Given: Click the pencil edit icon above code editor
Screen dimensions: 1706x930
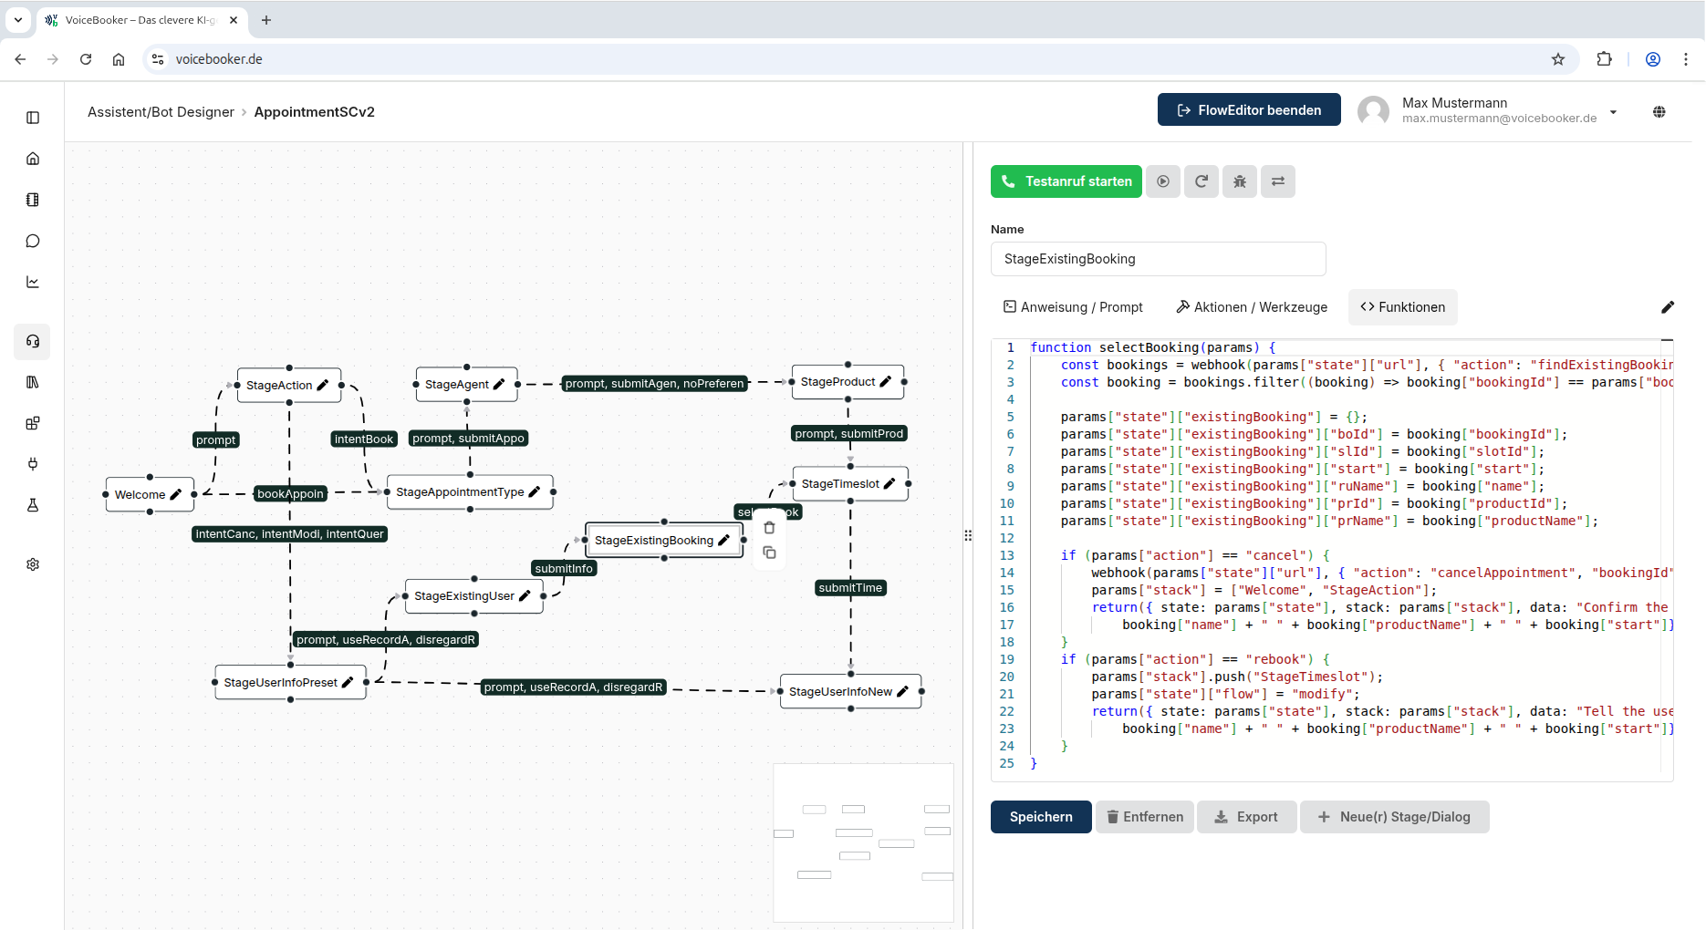Looking at the screenshot, I should pos(1667,307).
